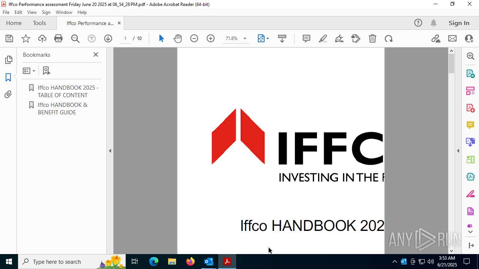
Task: Click the vertical document scrollbar thumb
Action: (x=451, y=64)
